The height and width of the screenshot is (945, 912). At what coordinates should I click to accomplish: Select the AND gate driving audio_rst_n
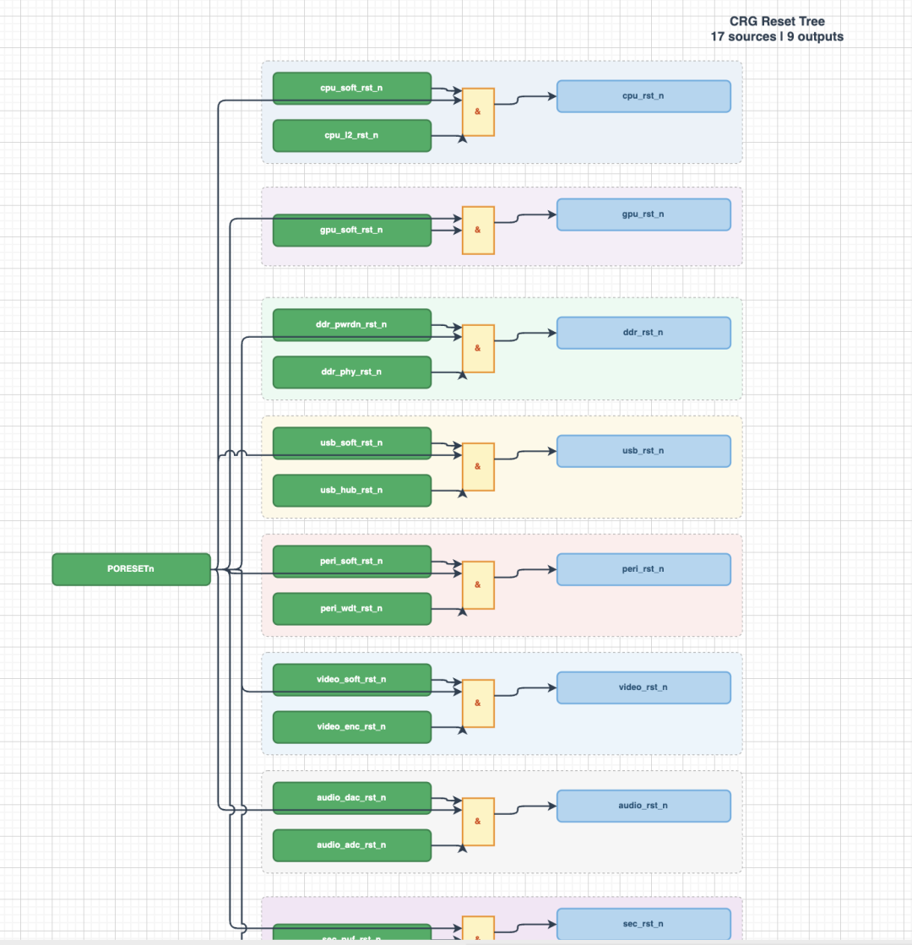click(x=479, y=822)
